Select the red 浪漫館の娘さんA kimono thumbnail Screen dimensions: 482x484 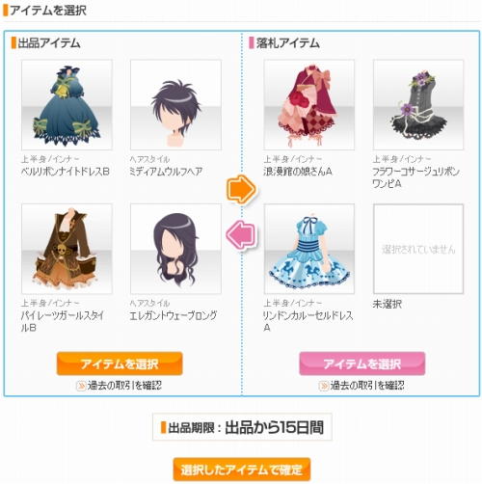309,105
